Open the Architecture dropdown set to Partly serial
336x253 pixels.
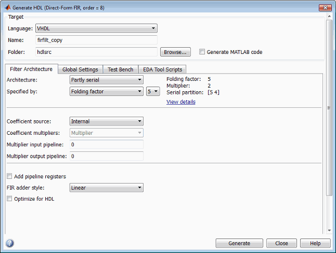pyautogui.click(x=107, y=80)
